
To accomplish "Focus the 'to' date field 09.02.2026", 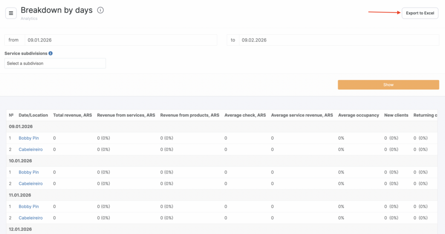I will (x=339, y=40).
